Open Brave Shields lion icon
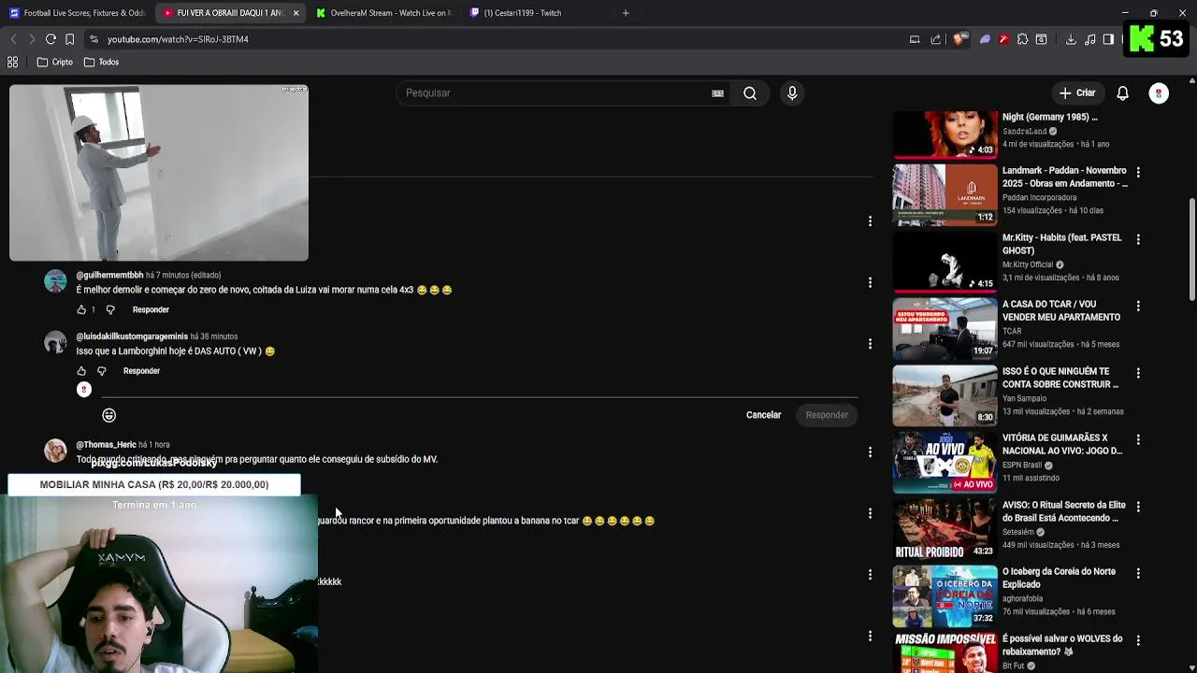1197x673 pixels. click(x=959, y=39)
